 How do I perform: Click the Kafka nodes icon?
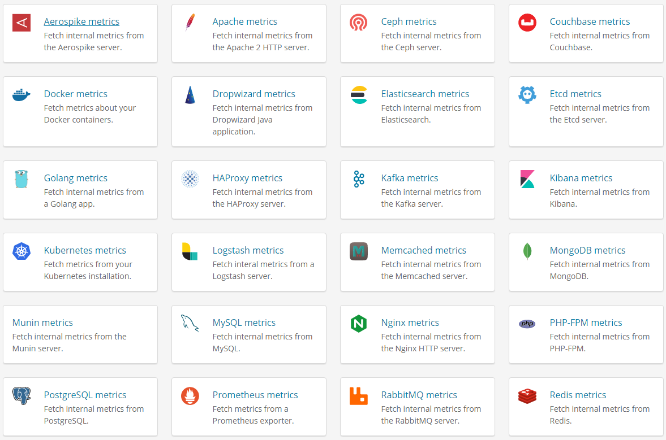pos(359,179)
